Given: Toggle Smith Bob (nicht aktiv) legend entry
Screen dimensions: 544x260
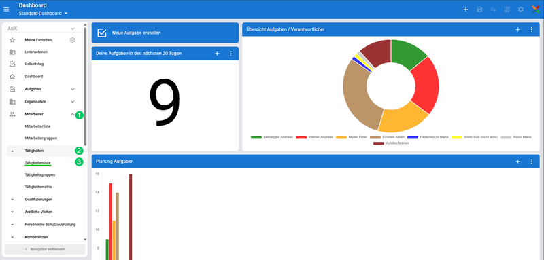Looking at the screenshot, I should click(475, 137).
